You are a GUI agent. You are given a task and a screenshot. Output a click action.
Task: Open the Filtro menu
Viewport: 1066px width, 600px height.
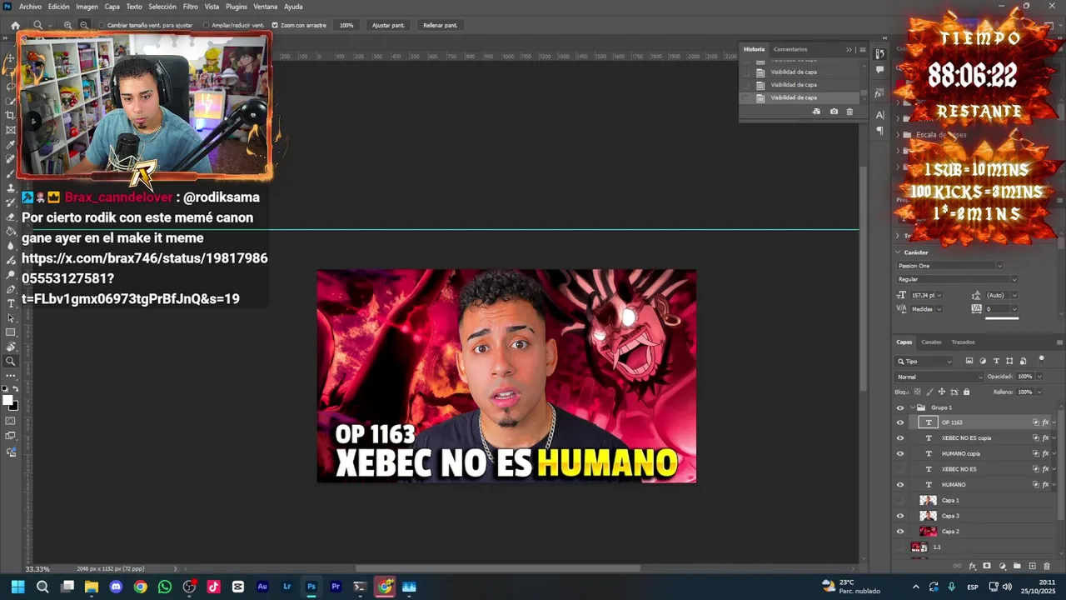[x=191, y=7]
